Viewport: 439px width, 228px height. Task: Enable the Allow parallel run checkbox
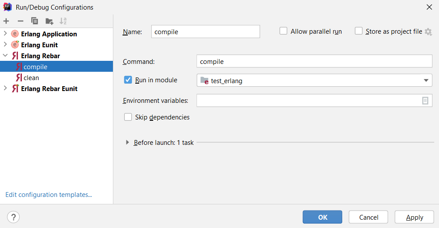click(283, 31)
